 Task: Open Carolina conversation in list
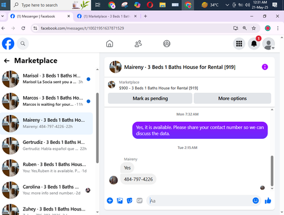(47, 190)
